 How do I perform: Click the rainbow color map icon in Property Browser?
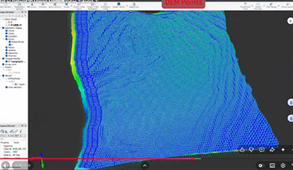tap(12, 131)
